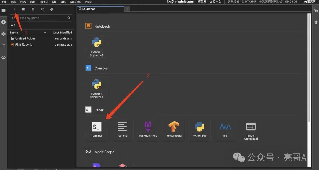The height and width of the screenshot is (170, 319).
Task: Create a new Python File
Action: point(199,130)
